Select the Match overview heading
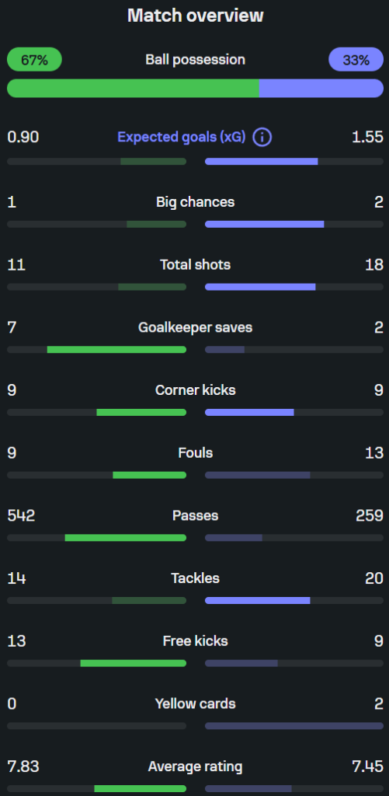Image resolution: width=389 pixels, height=796 pixels. [195, 16]
